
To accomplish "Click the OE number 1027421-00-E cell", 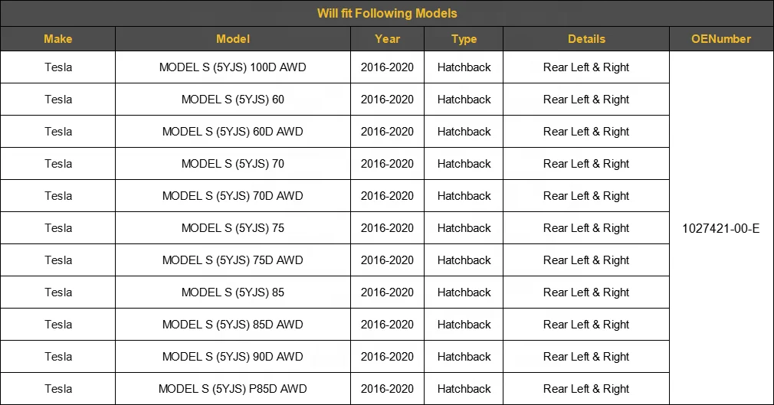I will tap(720, 228).
